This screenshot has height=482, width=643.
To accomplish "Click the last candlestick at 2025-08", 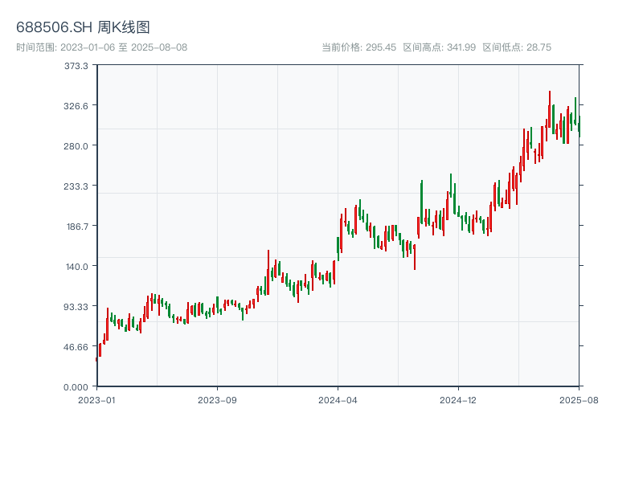I will (580, 127).
